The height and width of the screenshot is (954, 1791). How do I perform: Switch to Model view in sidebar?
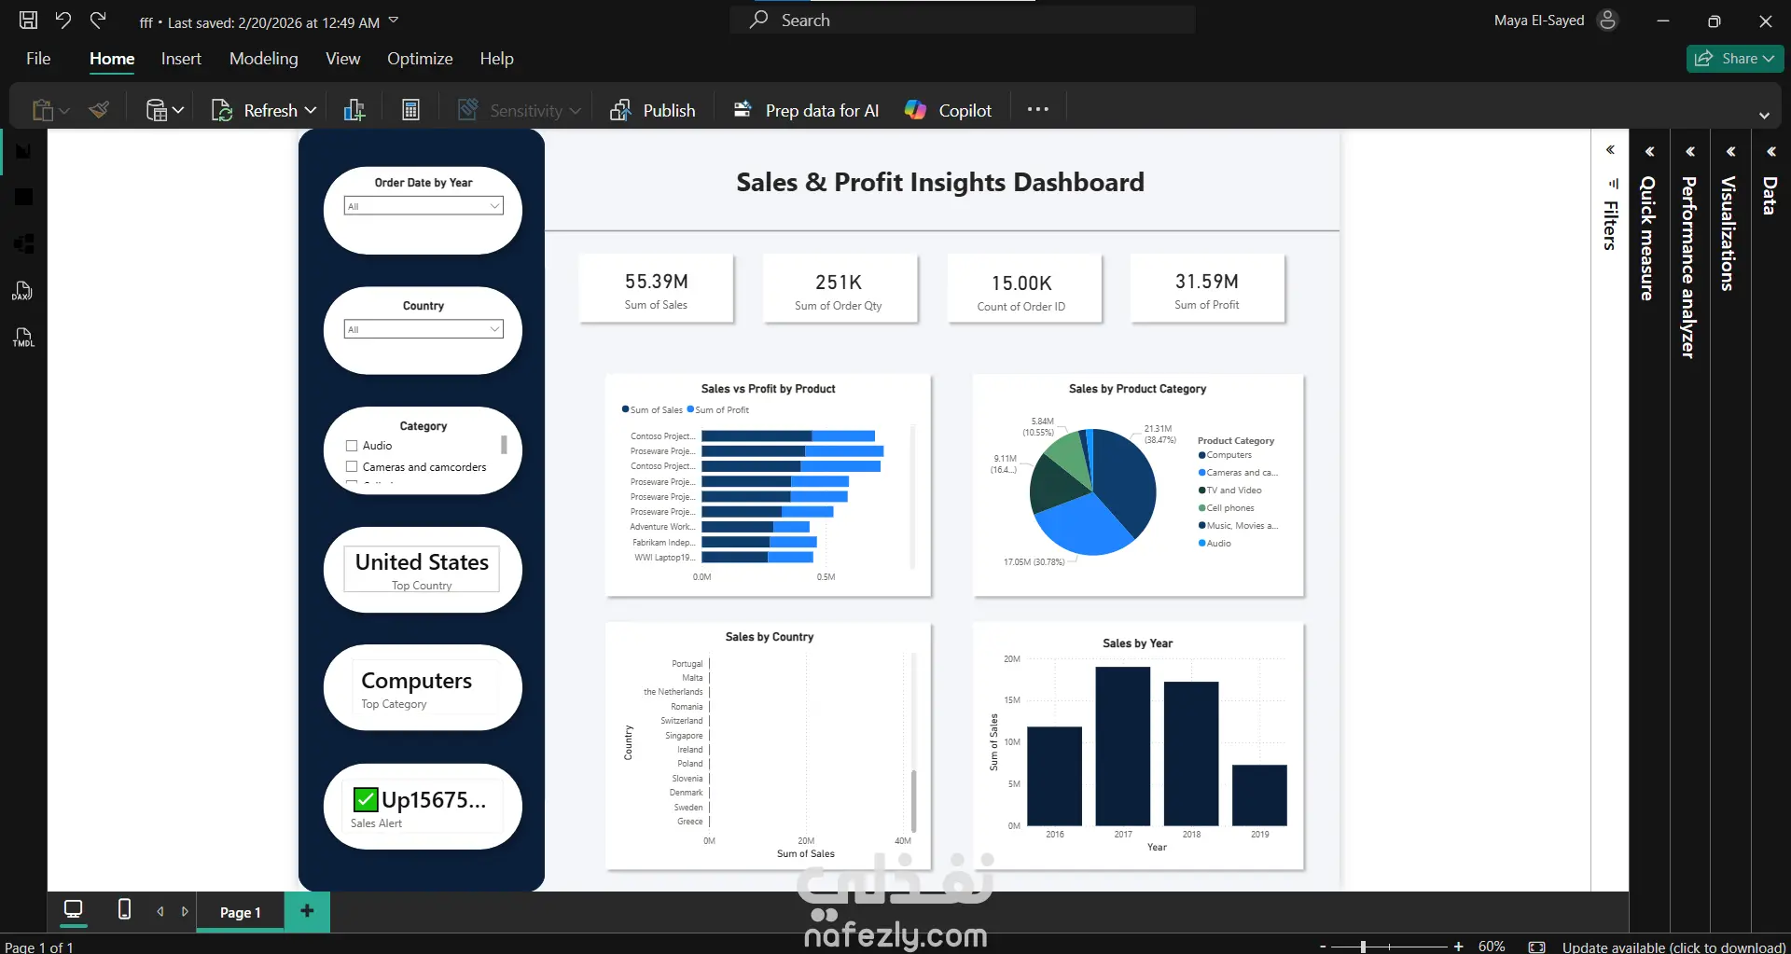[x=23, y=243]
